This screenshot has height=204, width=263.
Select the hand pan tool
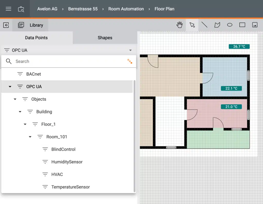[x=180, y=25]
